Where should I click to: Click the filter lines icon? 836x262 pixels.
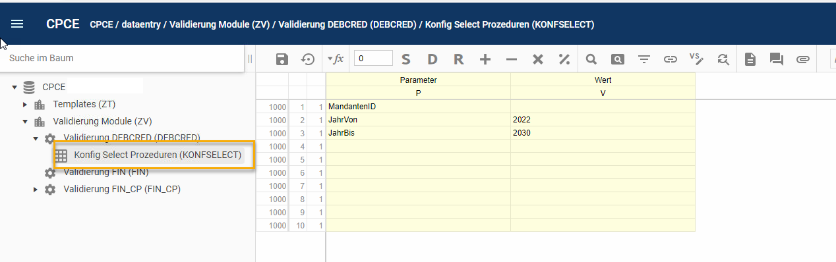click(644, 59)
